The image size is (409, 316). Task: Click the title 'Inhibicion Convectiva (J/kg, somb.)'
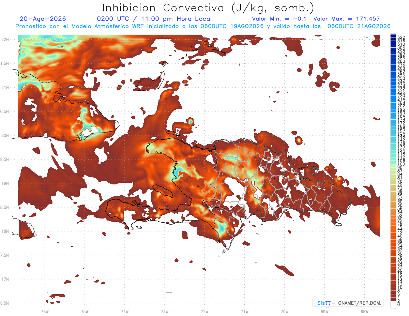tap(208, 8)
